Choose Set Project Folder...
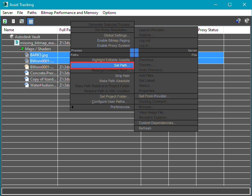The height and width of the screenshot is (196, 252). pyautogui.click(x=115, y=96)
